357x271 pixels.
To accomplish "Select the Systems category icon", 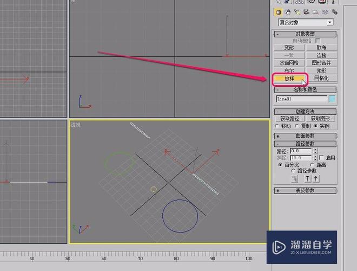I will [334, 12].
